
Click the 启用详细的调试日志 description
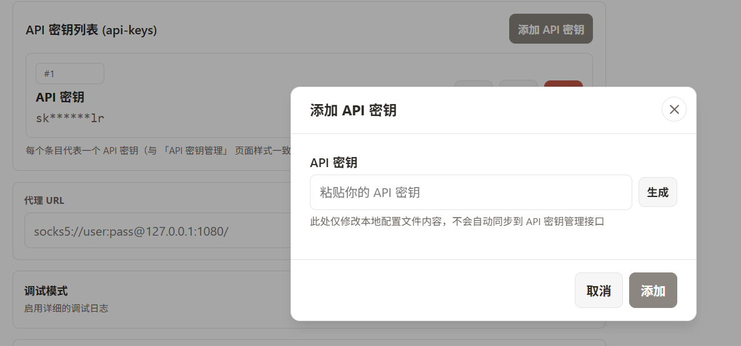(66, 309)
